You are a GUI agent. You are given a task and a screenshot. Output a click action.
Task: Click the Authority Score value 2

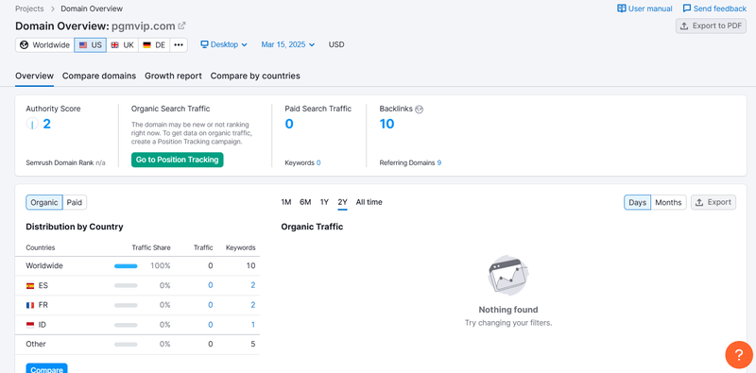(46, 125)
